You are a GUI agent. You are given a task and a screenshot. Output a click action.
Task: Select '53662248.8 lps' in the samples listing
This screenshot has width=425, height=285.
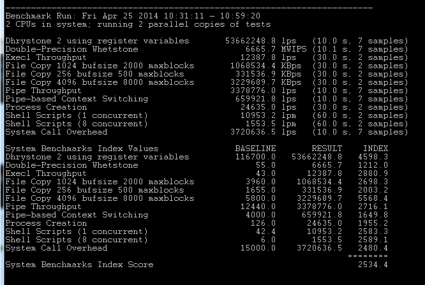(261, 41)
